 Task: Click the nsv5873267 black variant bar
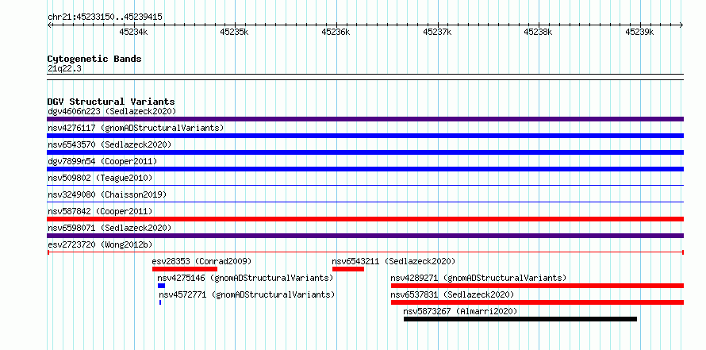tap(520, 319)
